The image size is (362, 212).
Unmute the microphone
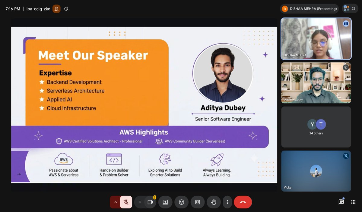coord(126,202)
